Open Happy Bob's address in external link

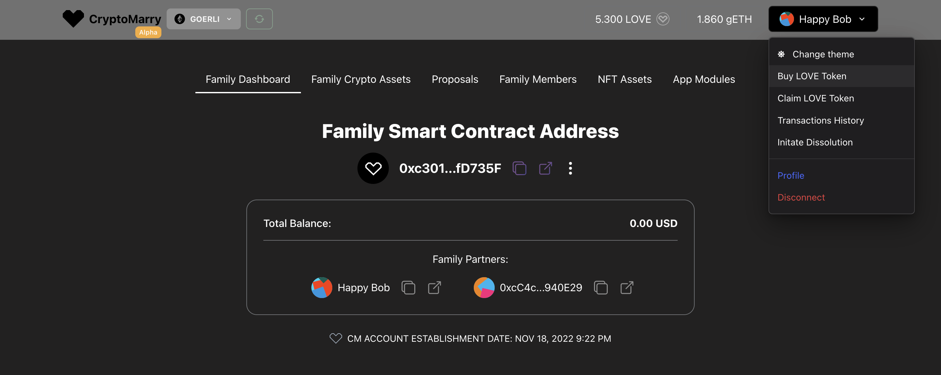[x=434, y=288]
